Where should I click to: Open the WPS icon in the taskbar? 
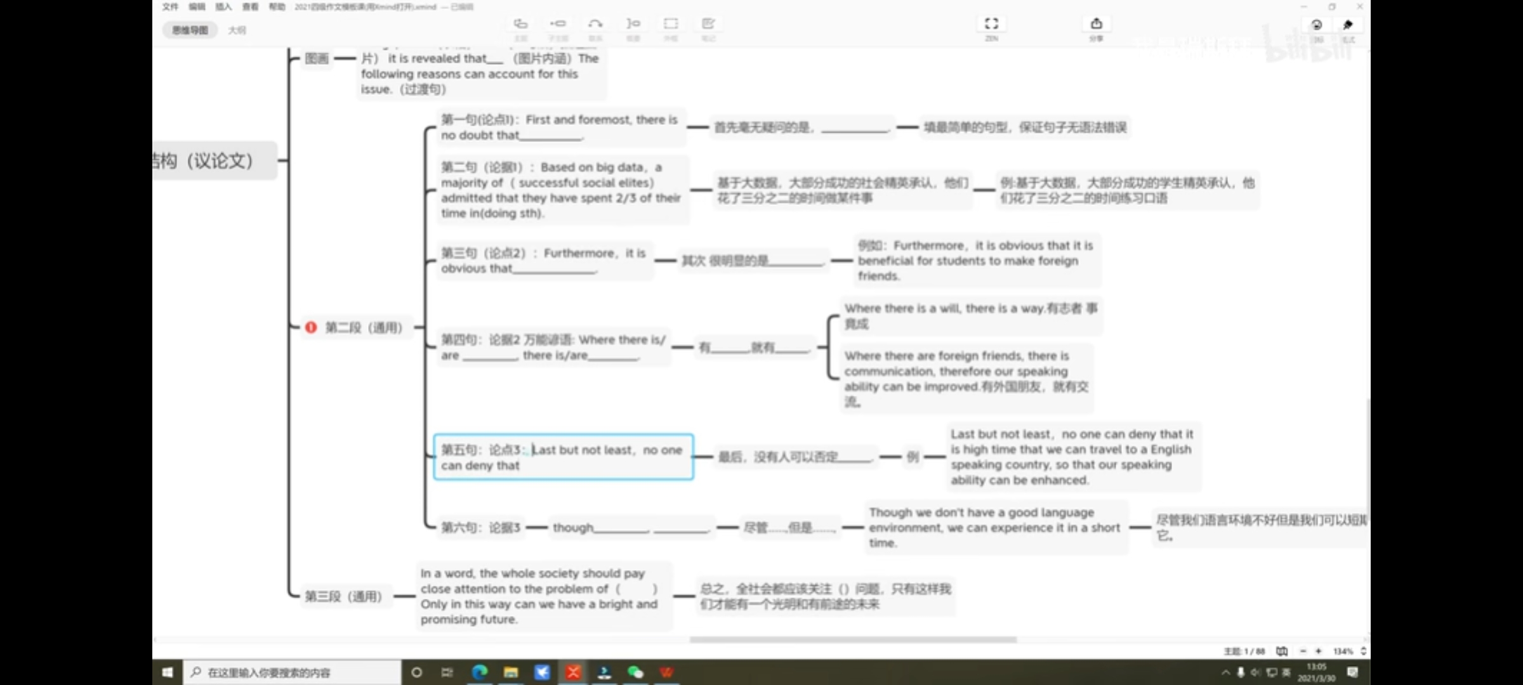666,672
